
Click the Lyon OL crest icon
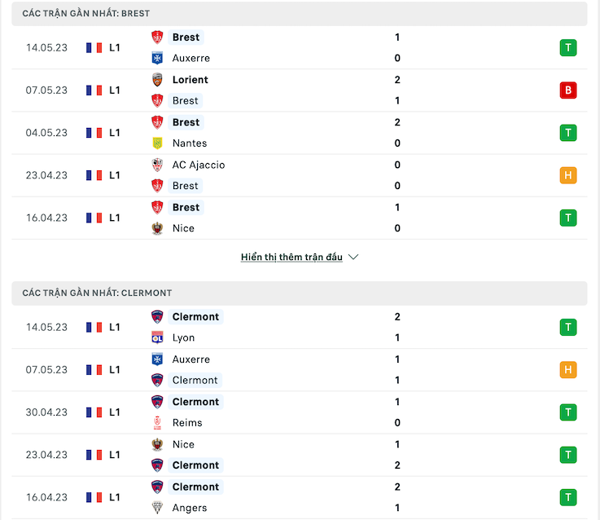click(157, 337)
